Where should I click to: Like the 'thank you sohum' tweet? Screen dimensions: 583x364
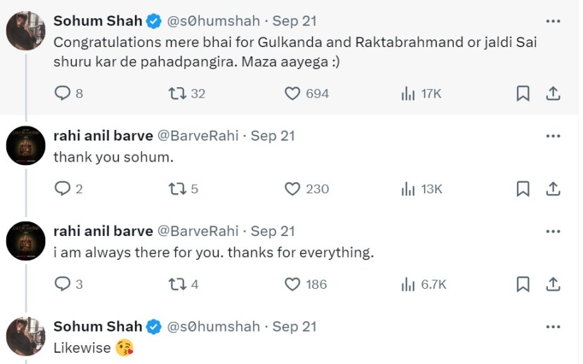pyautogui.click(x=293, y=189)
